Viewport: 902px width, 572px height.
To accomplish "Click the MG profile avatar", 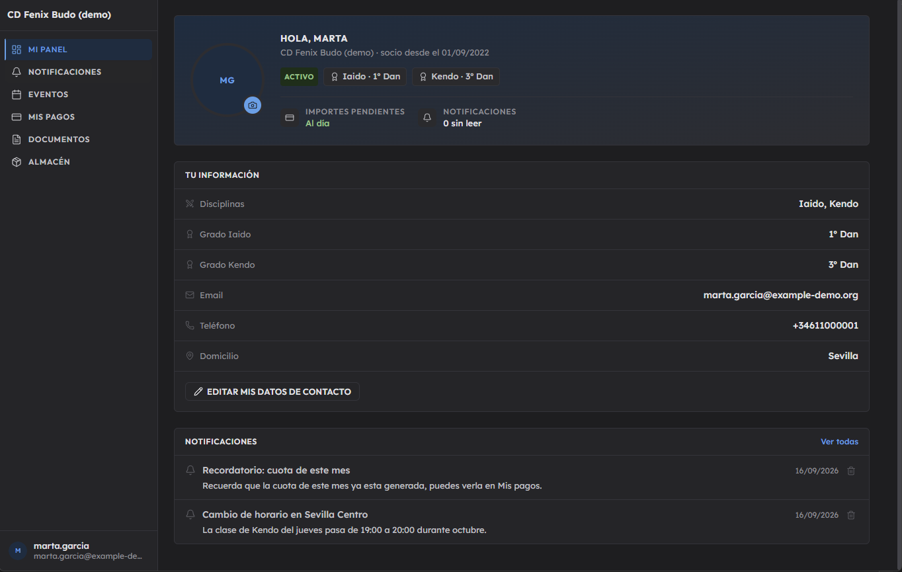I will [227, 80].
